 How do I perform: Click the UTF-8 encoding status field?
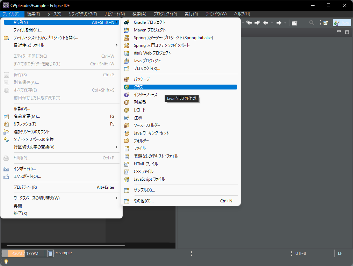tap(301, 253)
